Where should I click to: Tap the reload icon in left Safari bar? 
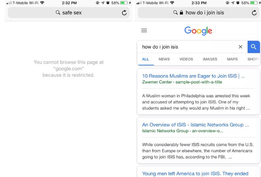124,13
